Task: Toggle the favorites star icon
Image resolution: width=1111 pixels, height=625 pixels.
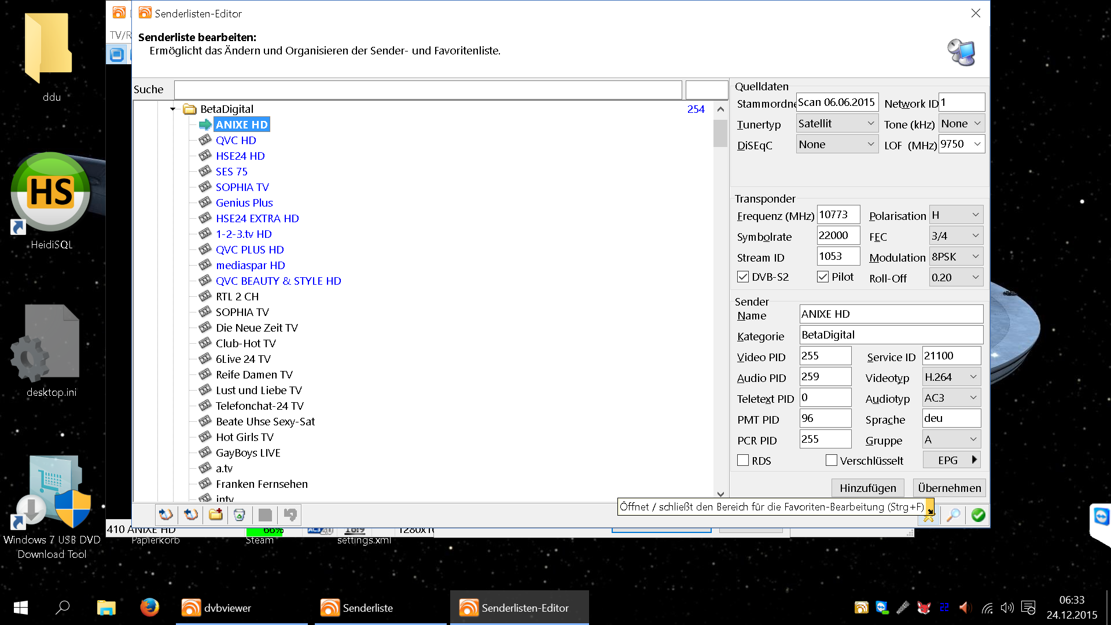Action: (x=929, y=515)
